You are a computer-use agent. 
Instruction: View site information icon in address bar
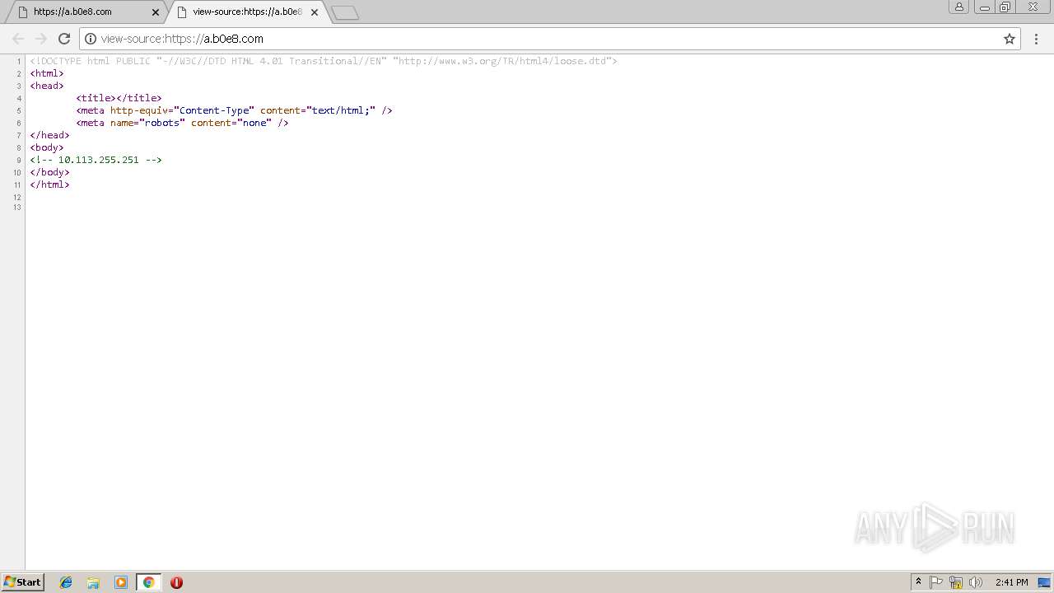coord(91,39)
